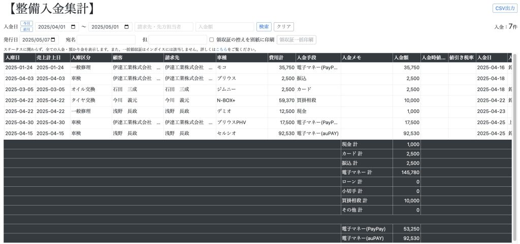
Task: Click the start date field 2025/04/01
Action: (x=57, y=27)
